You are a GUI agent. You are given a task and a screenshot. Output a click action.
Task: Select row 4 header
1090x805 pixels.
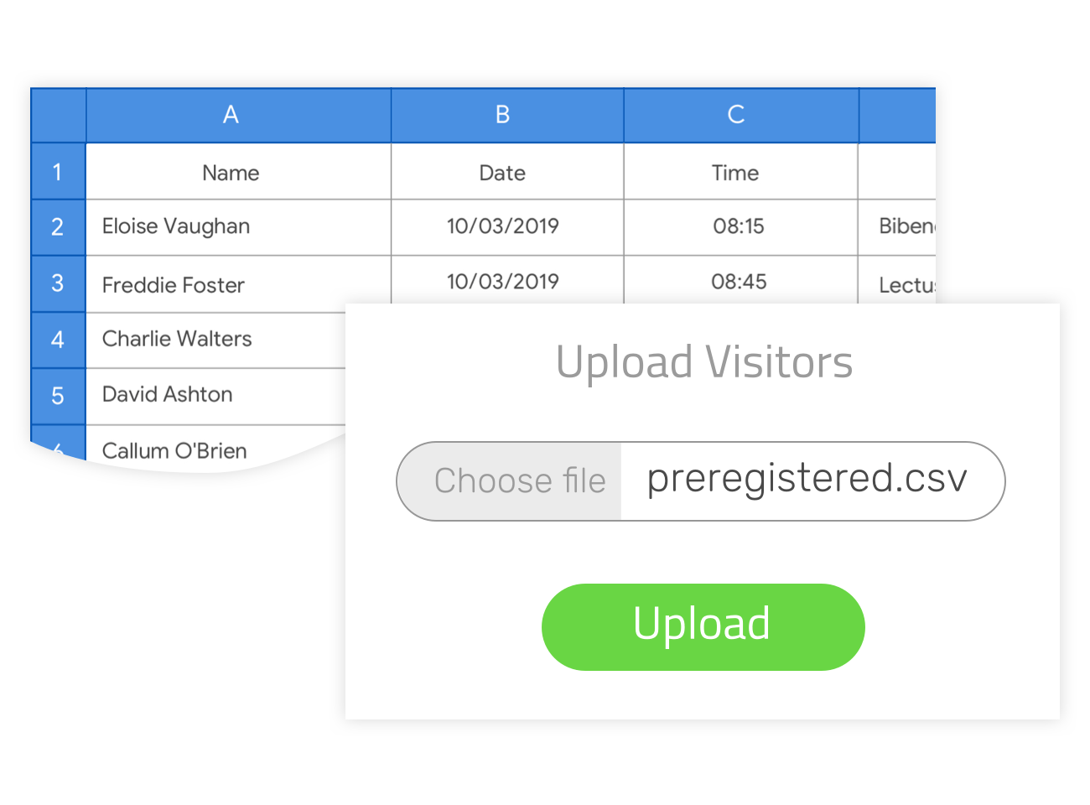coord(58,340)
